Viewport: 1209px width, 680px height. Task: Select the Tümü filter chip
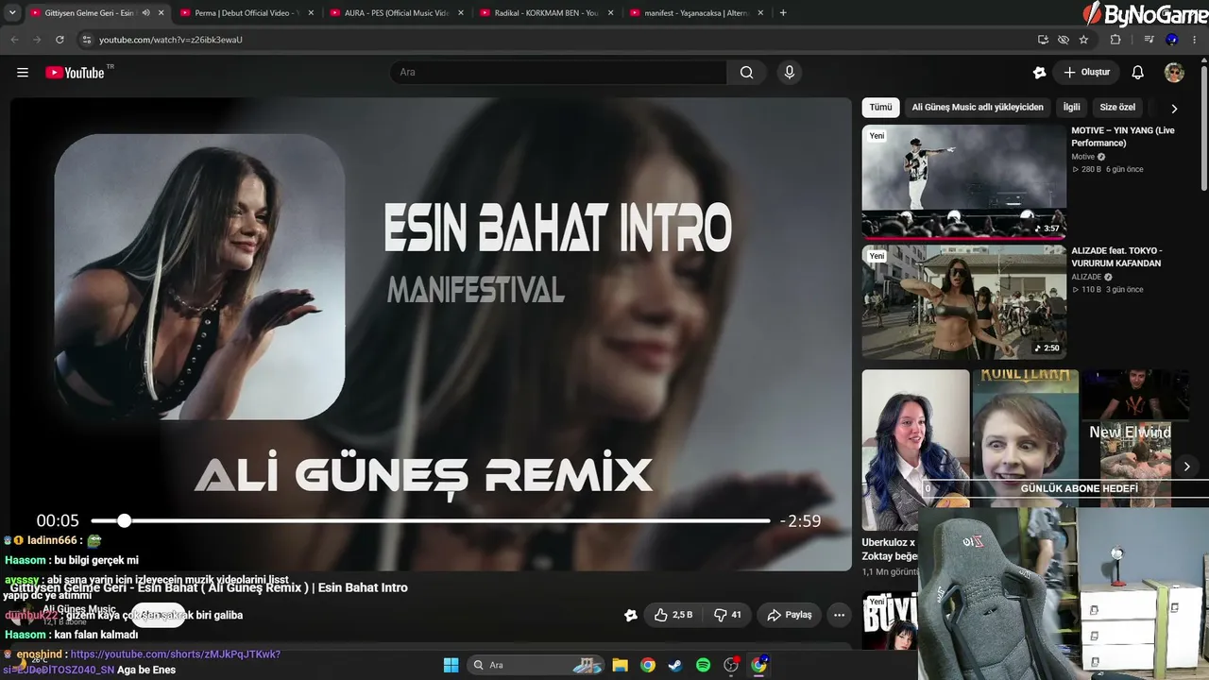tap(880, 108)
